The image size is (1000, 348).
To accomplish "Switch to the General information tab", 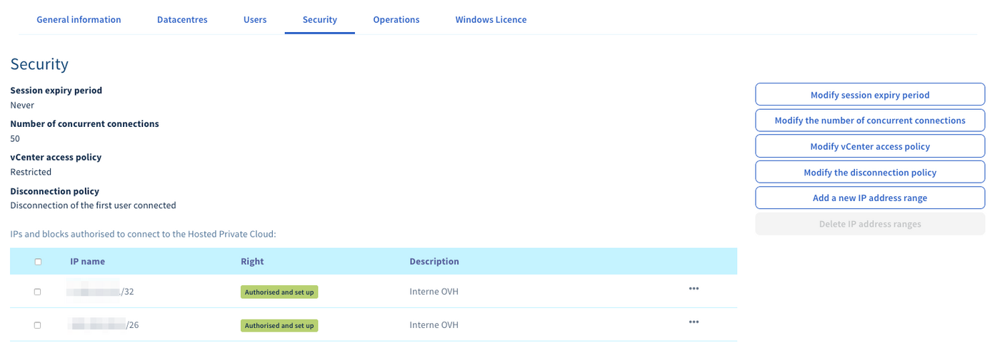I will tap(79, 20).
